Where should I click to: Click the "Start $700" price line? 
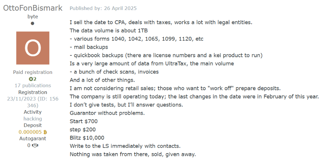(x=83, y=121)
